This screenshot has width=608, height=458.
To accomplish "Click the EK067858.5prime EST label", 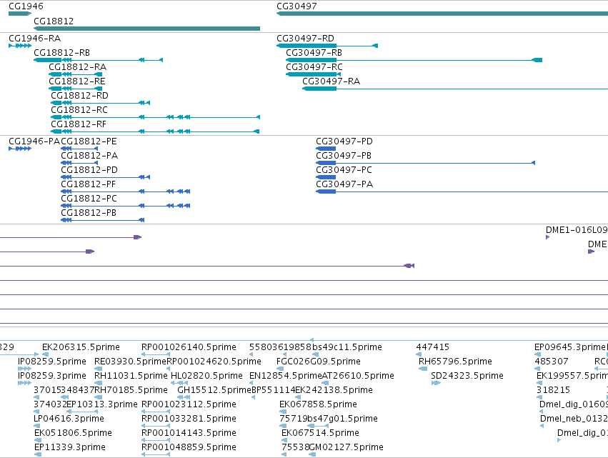I will pos(318,404).
